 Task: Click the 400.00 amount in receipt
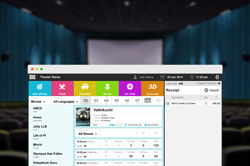(x=216, y=103)
